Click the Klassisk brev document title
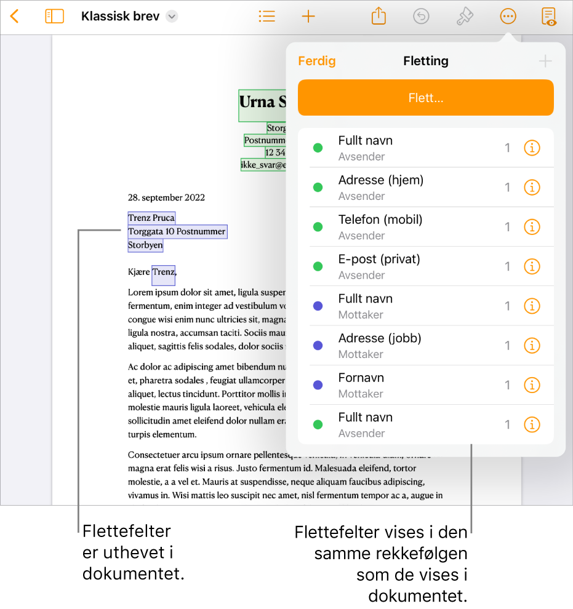This screenshot has width=573, height=609. point(121,17)
